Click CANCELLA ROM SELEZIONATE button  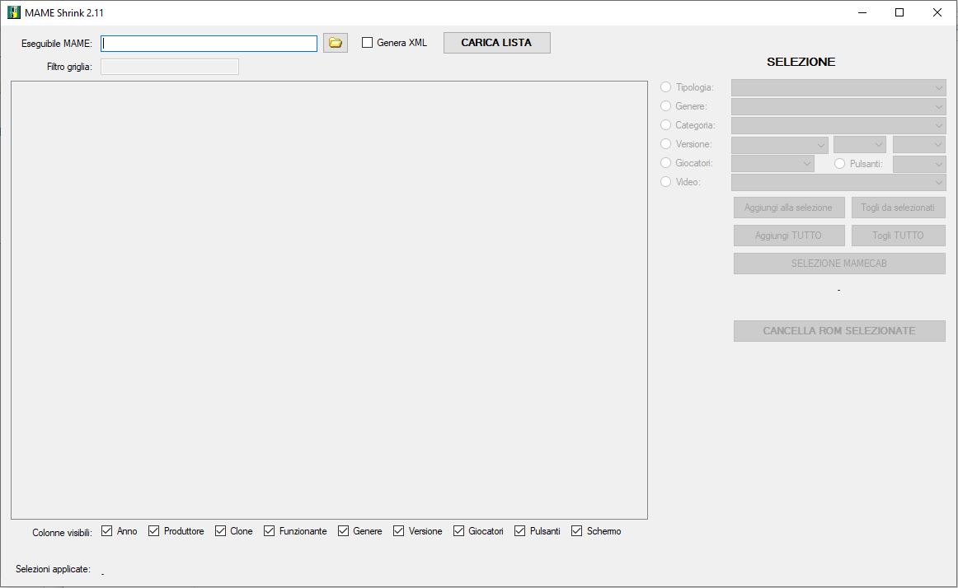click(x=839, y=331)
